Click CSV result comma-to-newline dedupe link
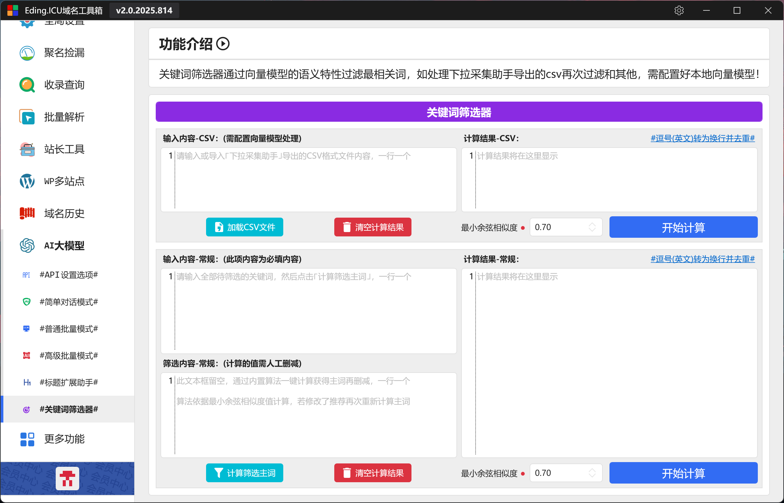This screenshot has height=503, width=784. [x=702, y=138]
